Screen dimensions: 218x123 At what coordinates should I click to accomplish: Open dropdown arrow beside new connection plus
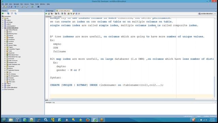5,13
